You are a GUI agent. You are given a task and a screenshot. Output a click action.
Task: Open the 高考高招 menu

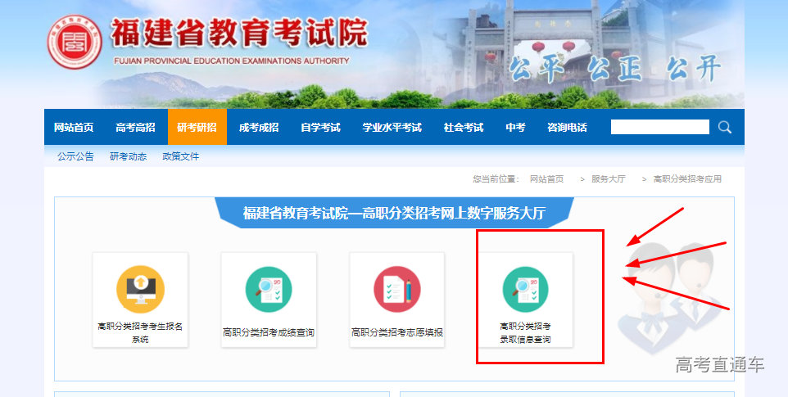(135, 128)
